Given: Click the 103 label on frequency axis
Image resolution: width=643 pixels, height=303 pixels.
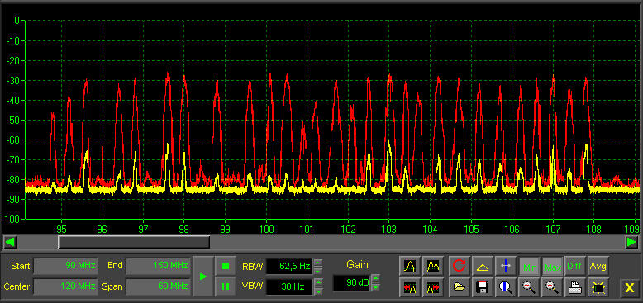Looking at the screenshot, I should pyautogui.click(x=388, y=229).
